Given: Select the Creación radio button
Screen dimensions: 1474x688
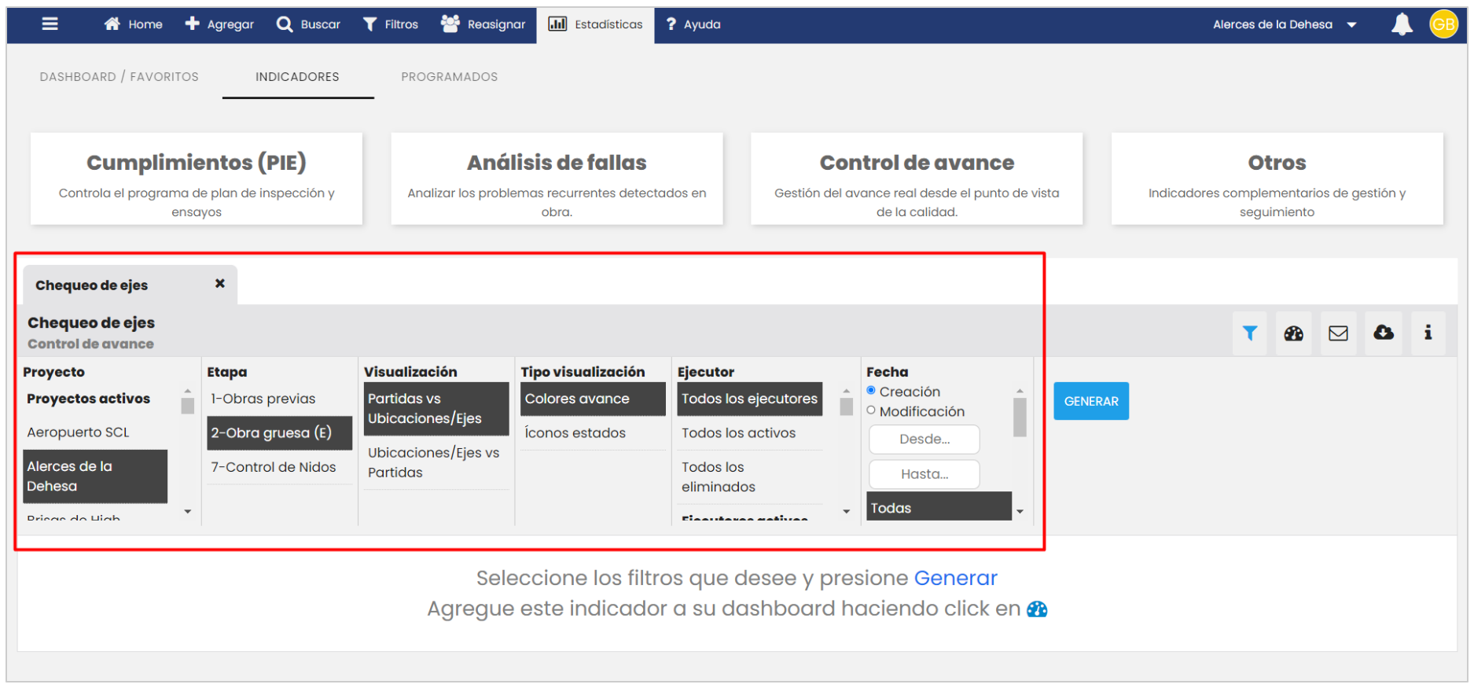Looking at the screenshot, I should pos(871,391).
